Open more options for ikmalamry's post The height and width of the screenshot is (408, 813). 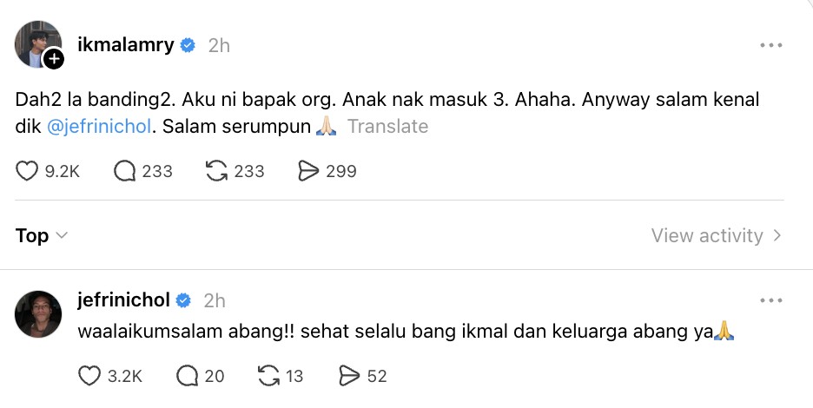pyautogui.click(x=771, y=45)
